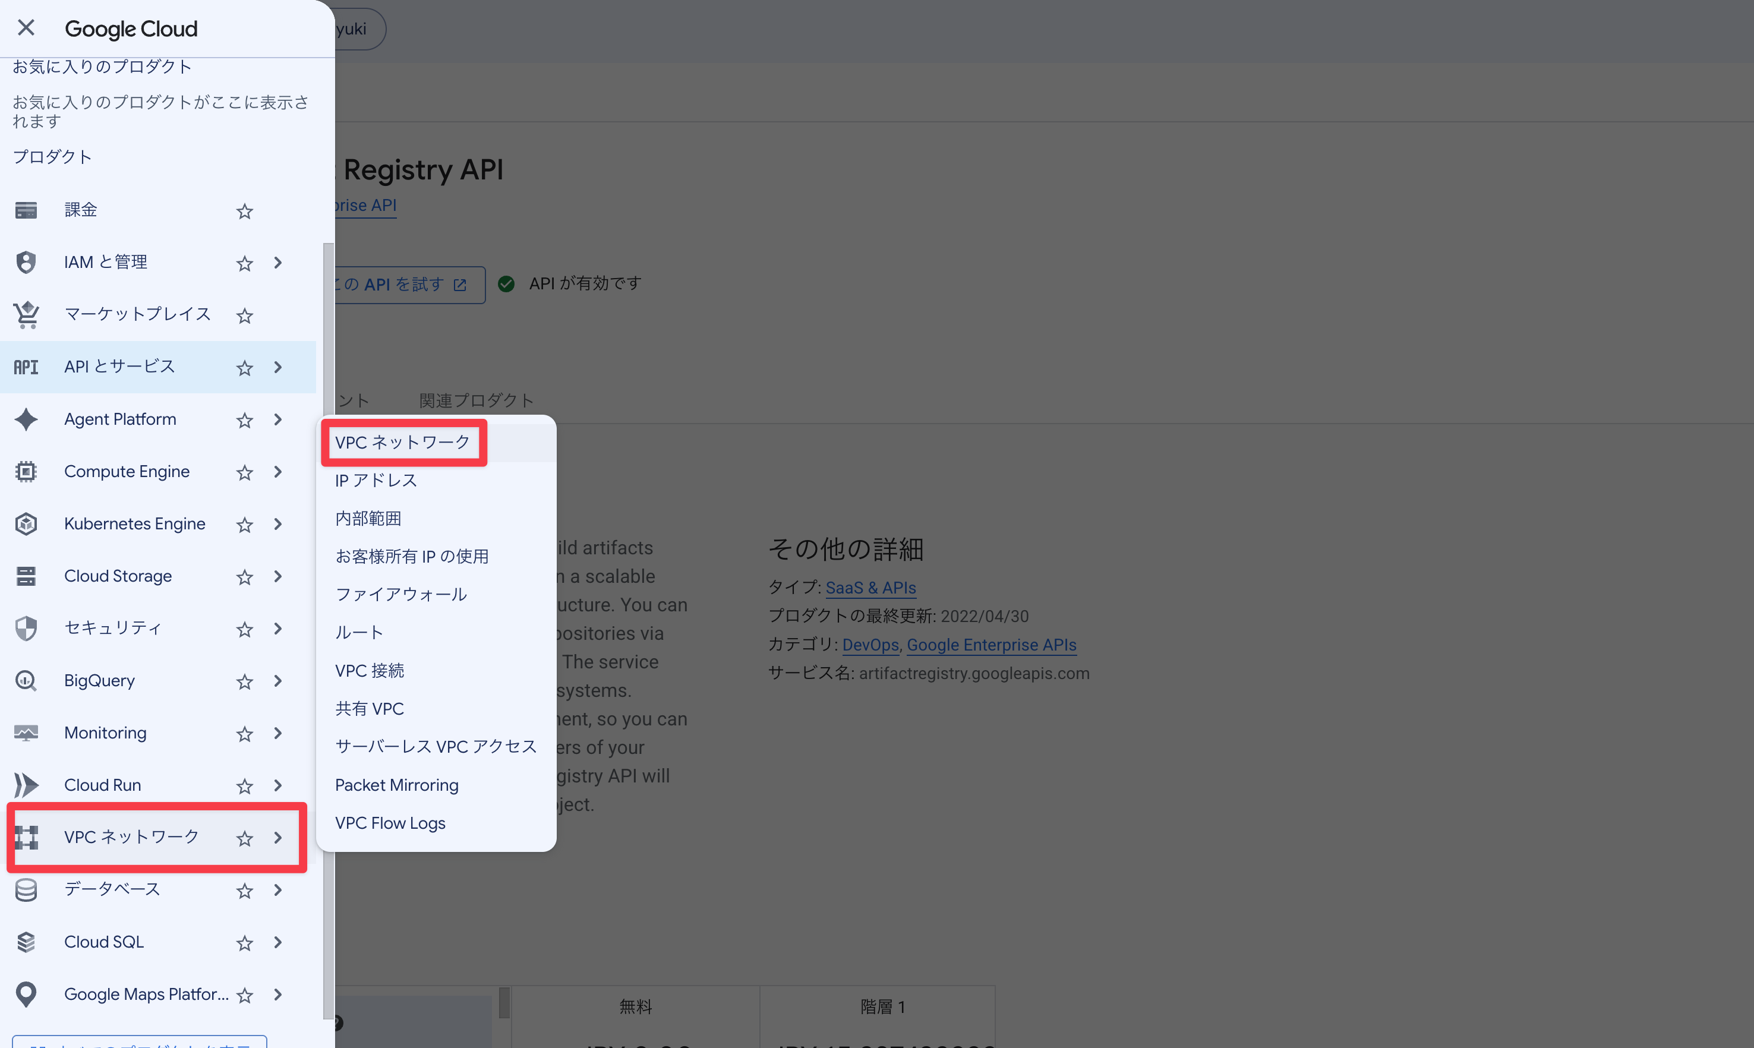The image size is (1754, 1048).
Task: Expand the Cloud Storage submenu chevron
Action: (x=278, y=576)
